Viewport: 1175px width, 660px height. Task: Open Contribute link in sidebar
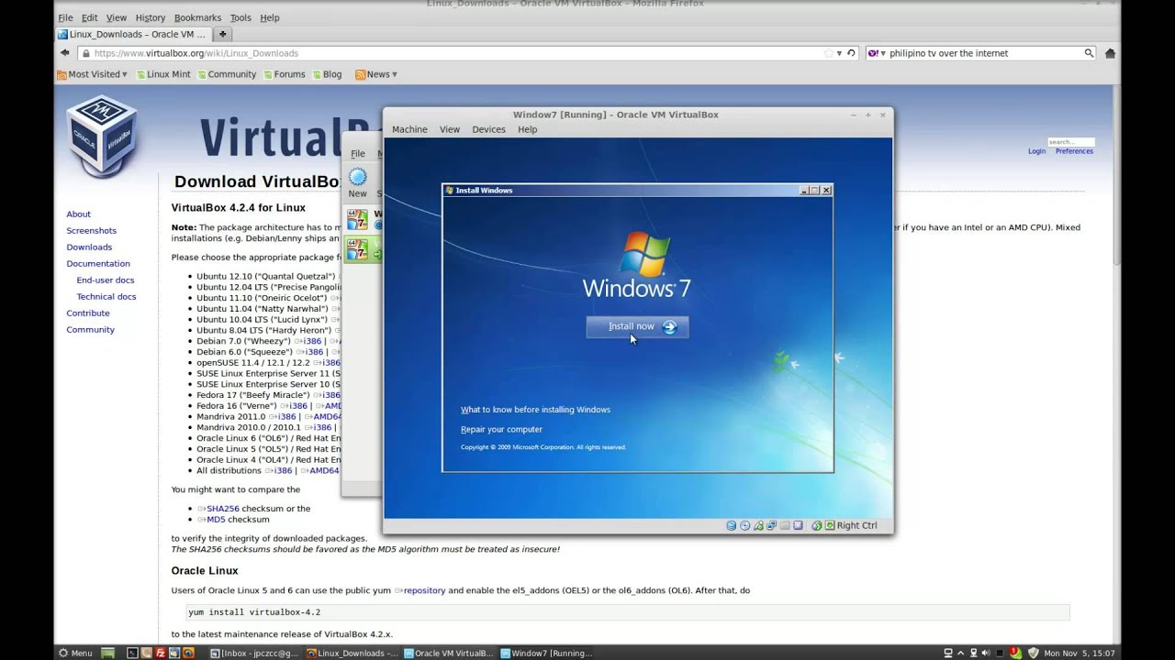(88, 313)
